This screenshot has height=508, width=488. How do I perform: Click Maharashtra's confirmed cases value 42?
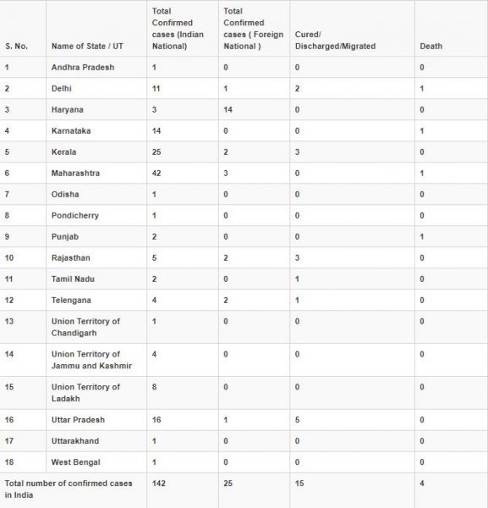pos(156,174)
